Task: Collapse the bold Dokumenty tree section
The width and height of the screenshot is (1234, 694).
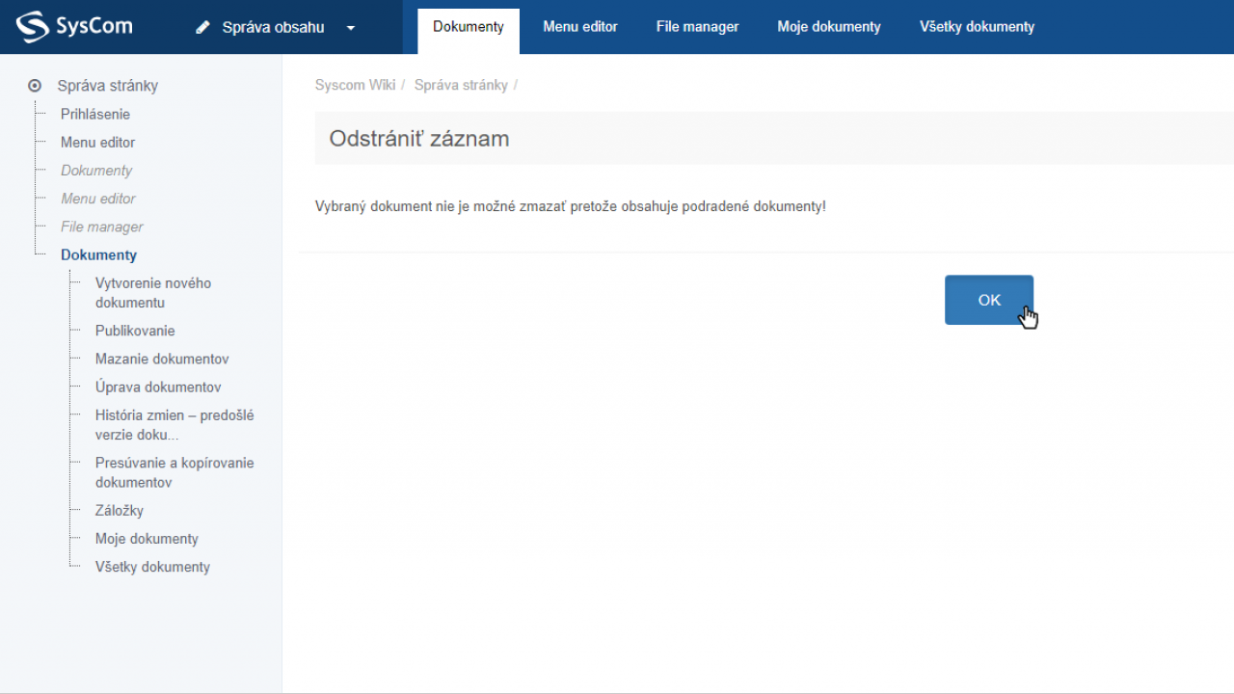Action: pyautogui.click(x=98, y=254)
